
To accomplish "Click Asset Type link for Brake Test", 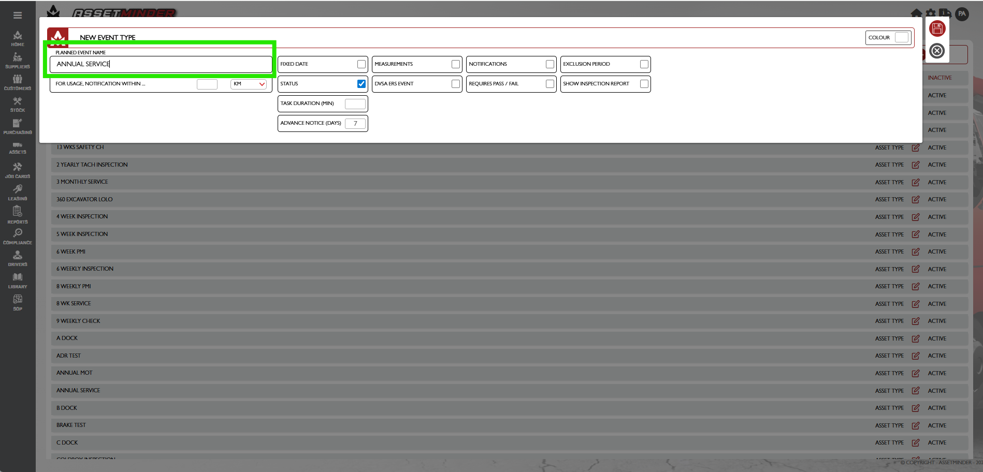I will [889, 425].
